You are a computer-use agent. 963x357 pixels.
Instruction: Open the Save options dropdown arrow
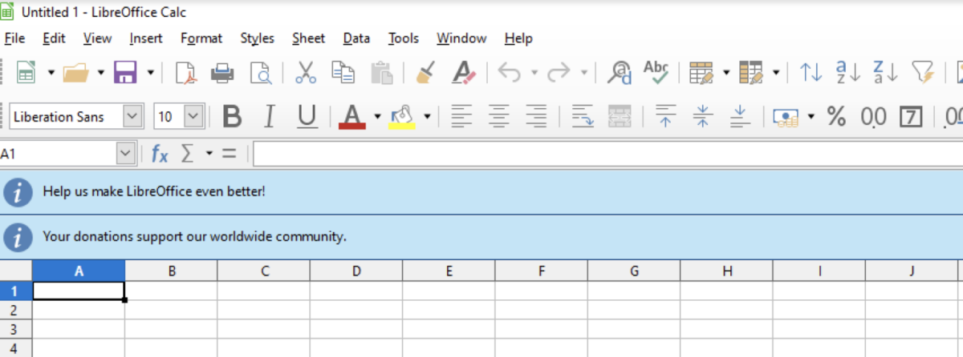150,74
